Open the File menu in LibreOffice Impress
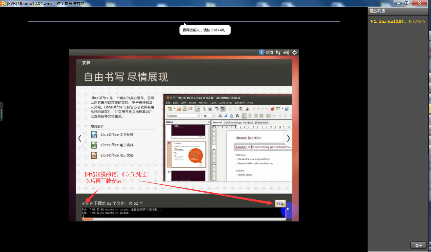 168,103
